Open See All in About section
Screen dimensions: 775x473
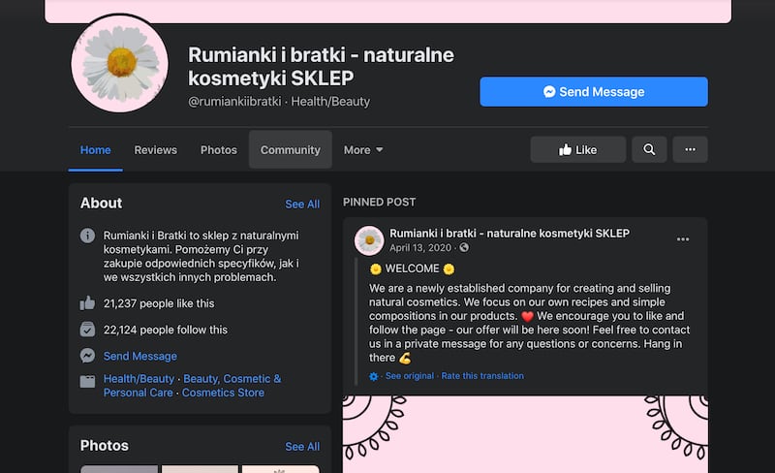point(302,204)
